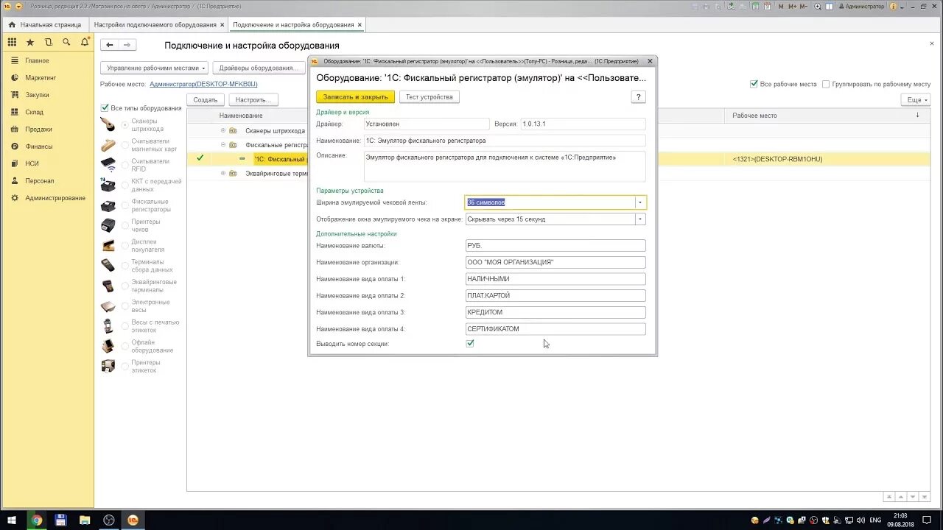The image size is (943, 530).
Task: Select Считыватели магнитных карт radio option
Action: coord(125,145)
